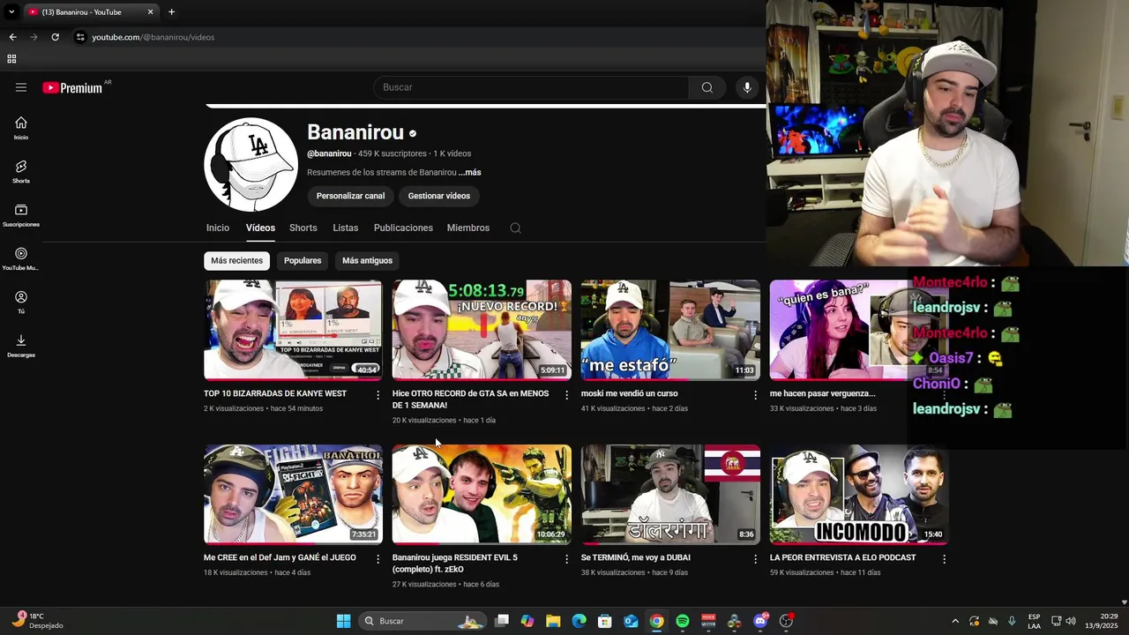The image size is (1129, 635).
Task: Open options for moski me vendió video
Action: pyautogui.click(x=755, y=395)
